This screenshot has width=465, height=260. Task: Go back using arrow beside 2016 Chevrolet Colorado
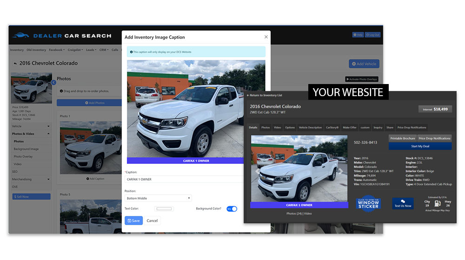[x=15, y=63]
